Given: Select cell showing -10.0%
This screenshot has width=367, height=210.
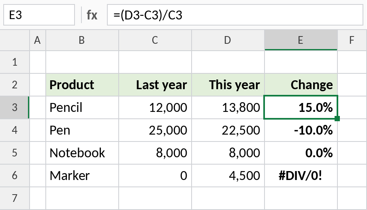Looking at the screenshot, I should [x=301, y=130].
